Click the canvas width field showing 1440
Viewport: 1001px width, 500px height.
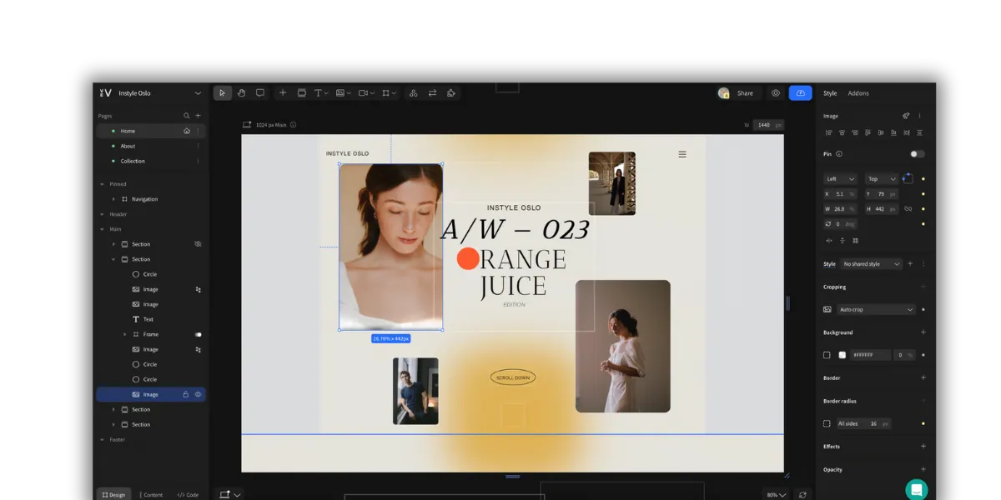765,124
